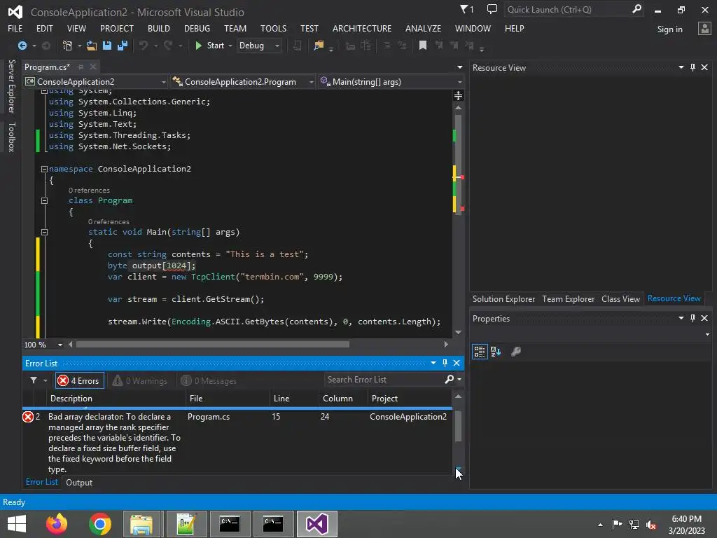The width and height of the screenshot is (717, 538).
Task: Click the Program.cs tab pin icon
Action: tap(81, 67)
